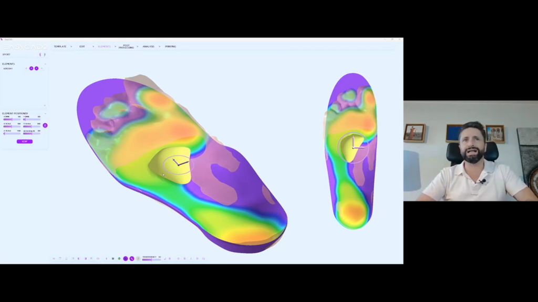Screen dimensions: 538x302
Task: Click the circular save icon beside Element Positioner sliders
Action: pyautogui.click(x=45, y=125)
